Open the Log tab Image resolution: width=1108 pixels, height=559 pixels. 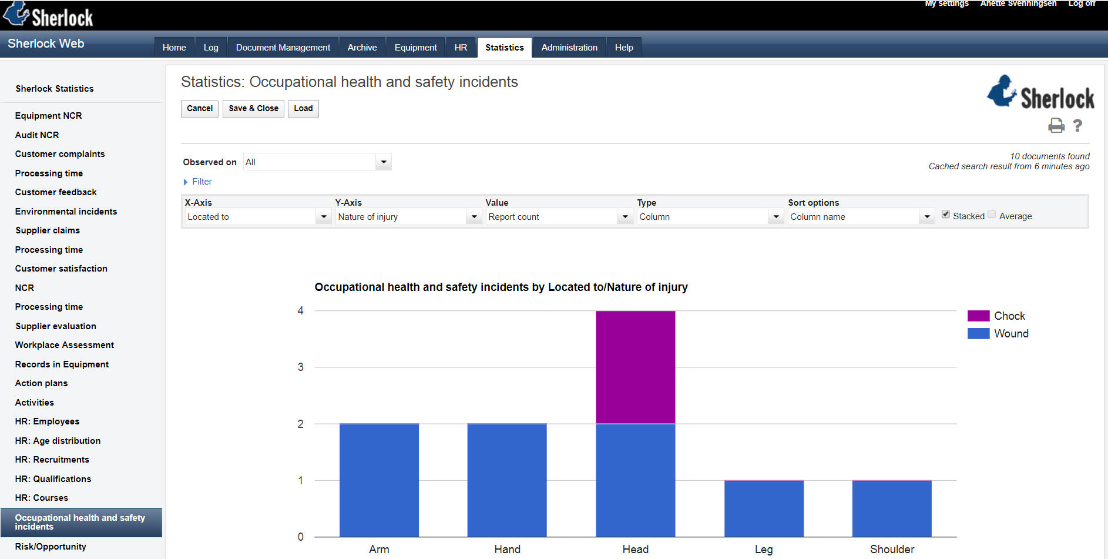(211, 48)
